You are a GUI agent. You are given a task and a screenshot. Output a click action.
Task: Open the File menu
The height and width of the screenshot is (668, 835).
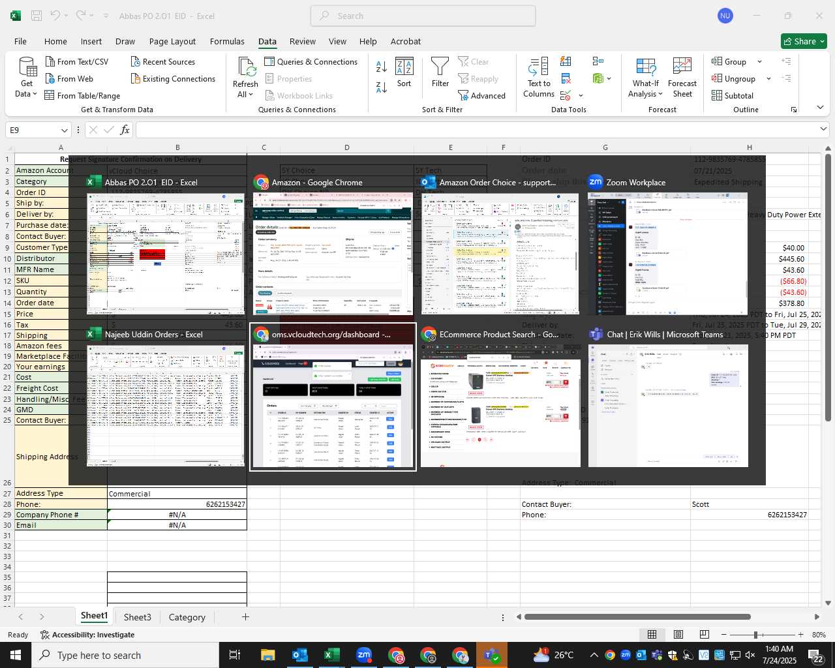click(20, 41)
